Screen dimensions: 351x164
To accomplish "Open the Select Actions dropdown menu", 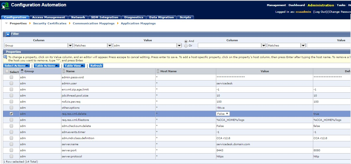I will [16, 66].
